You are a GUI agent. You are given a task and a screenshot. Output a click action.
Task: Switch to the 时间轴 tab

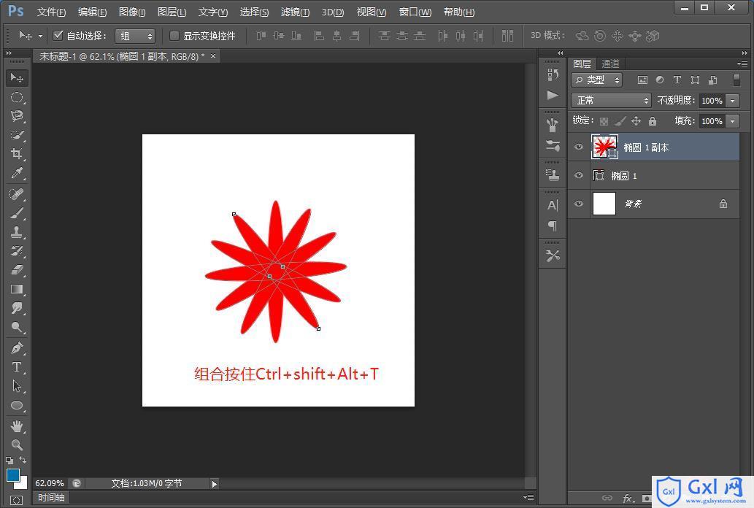[x=51, y=498]
